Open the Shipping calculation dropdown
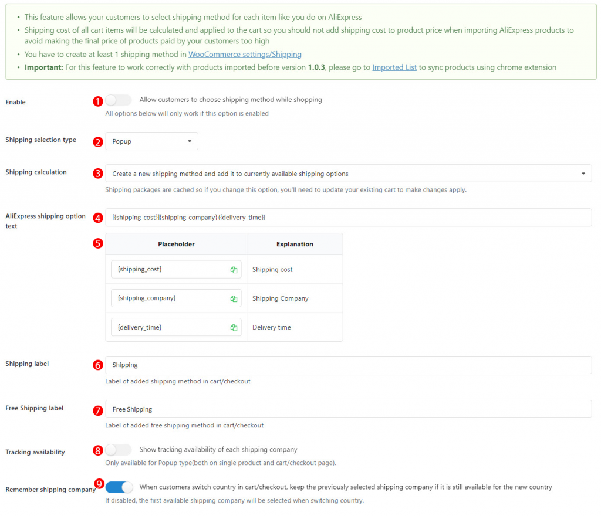Screen dimensions: 601x516 point(348,173)
